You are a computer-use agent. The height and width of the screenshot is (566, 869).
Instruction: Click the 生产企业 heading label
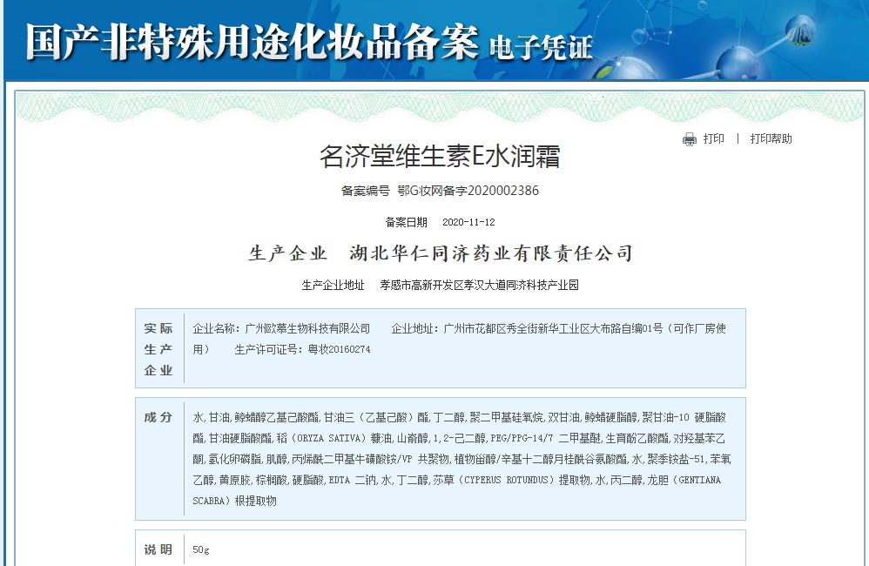pyautogui.click(x=287, y=253)
